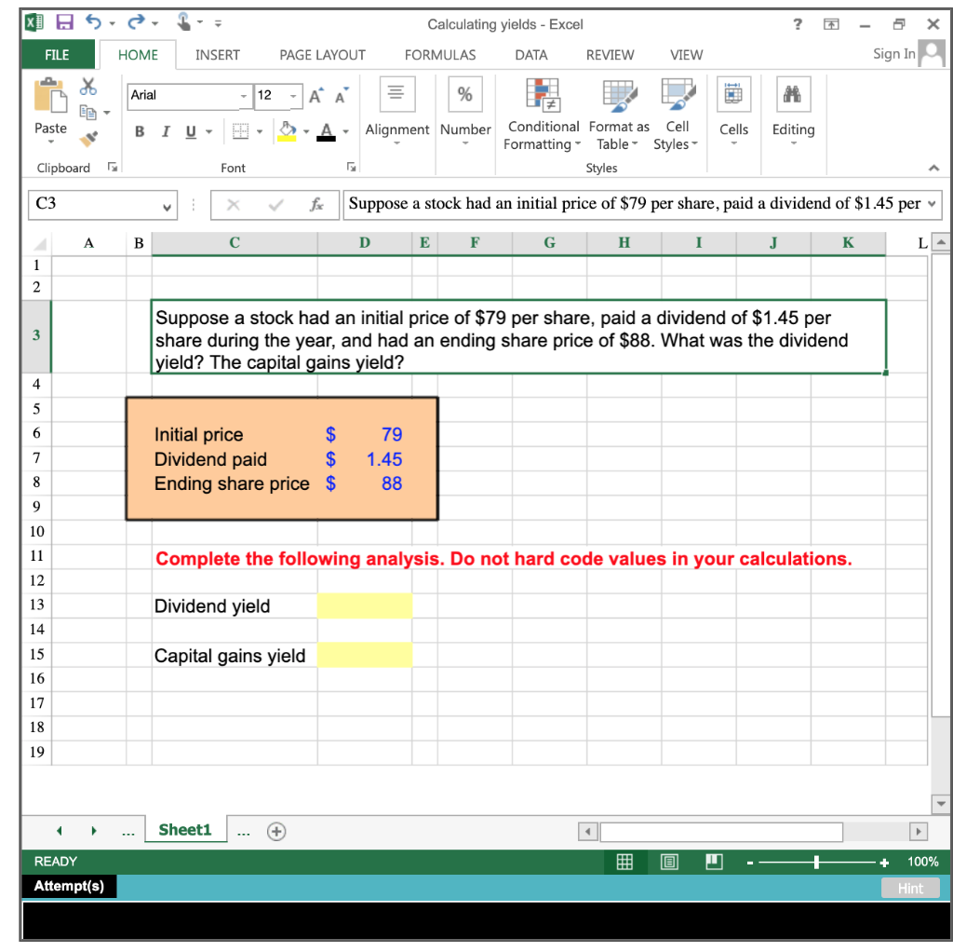
Task: Open the Arial font name dropdown
Action: [243, 96]
